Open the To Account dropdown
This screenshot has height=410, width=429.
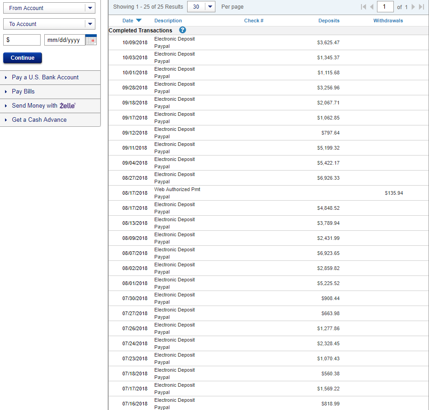point(49,24)
